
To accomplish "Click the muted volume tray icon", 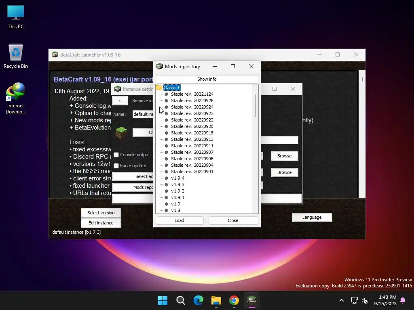I will click(x=365, y=300).
